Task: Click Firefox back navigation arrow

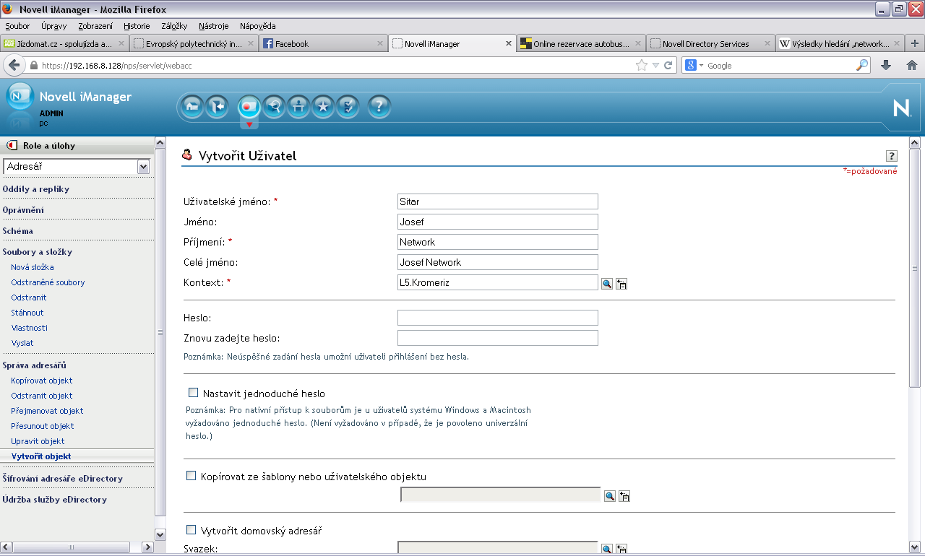Action: (x=14, y=65)
